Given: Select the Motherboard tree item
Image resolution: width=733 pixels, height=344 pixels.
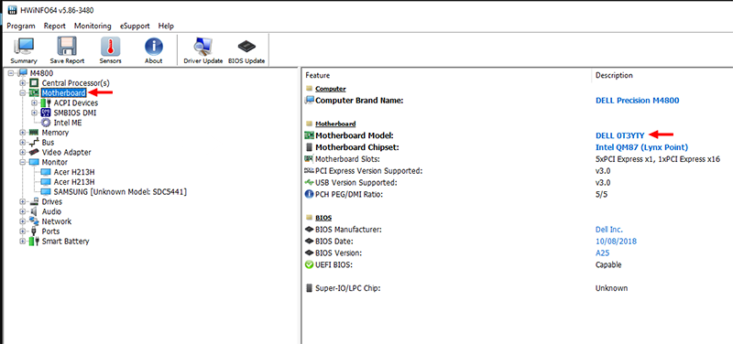Looking at the screenshot, I should point(63,93).
